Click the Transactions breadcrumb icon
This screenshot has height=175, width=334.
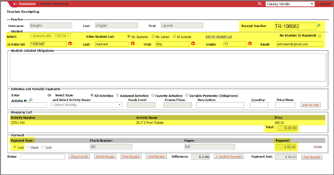(15, 4)
